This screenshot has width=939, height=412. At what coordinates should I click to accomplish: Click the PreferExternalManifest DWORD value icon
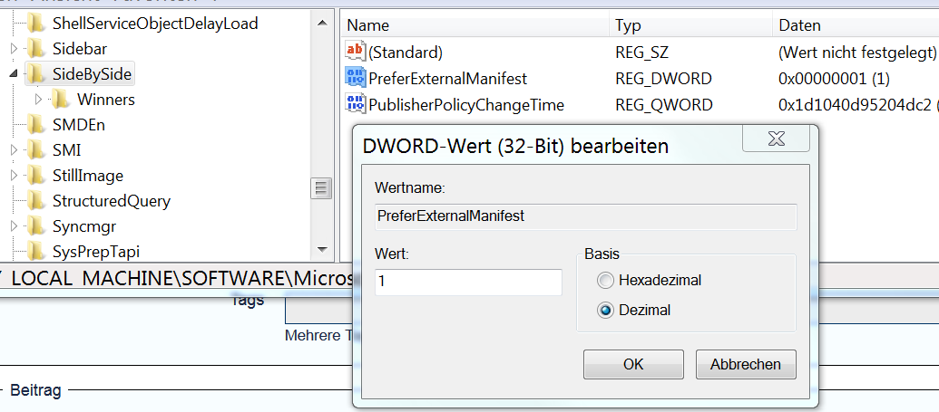355,78
